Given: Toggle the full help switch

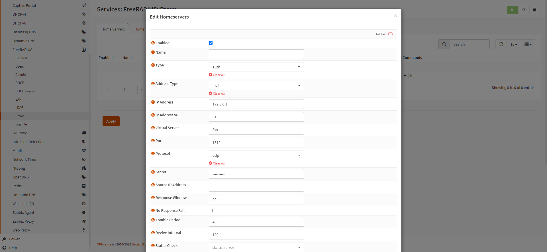Looking at the screenshot, I should tap(391, 34).
